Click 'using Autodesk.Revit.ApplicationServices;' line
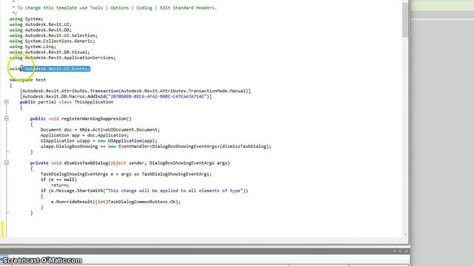 coord(62,58)
